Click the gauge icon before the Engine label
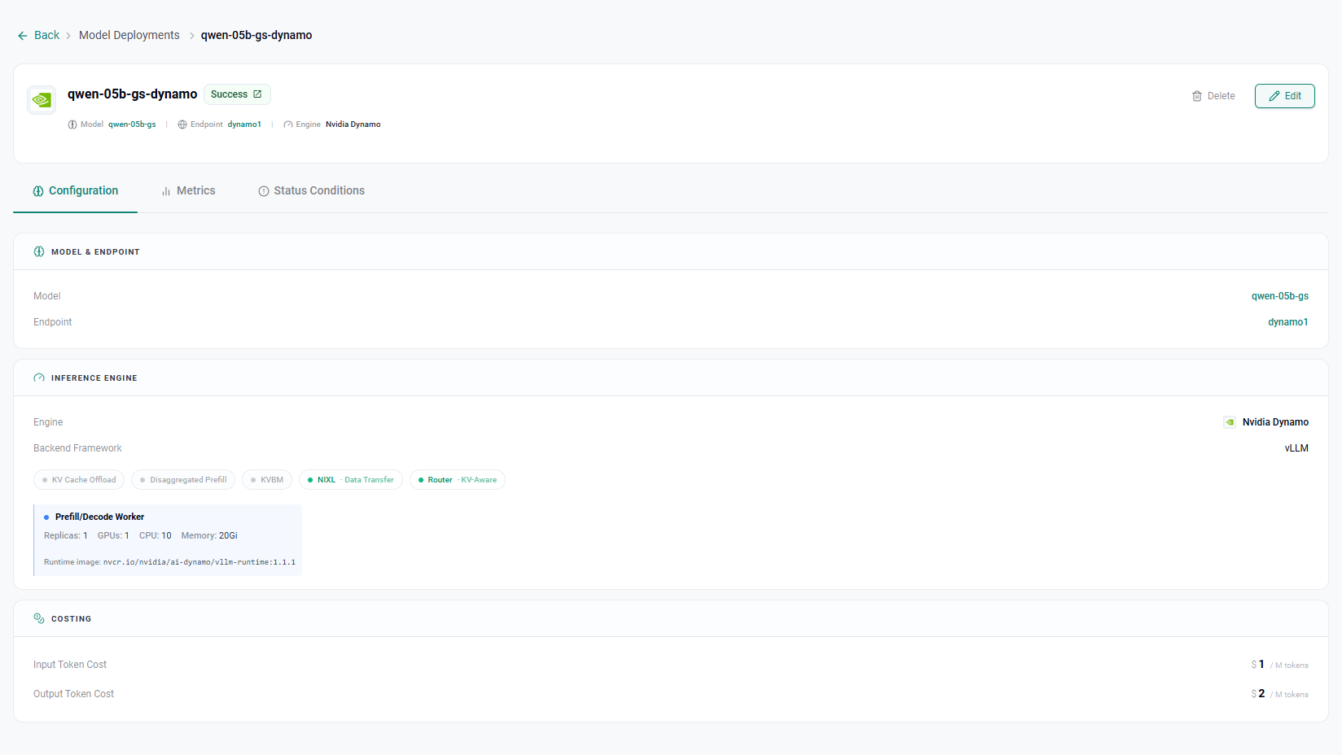This screenshot has width=1342, height=755. 288,124
